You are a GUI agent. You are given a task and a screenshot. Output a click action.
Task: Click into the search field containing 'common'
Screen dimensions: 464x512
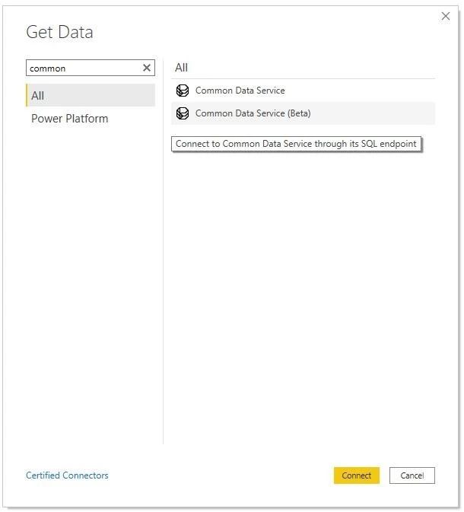[x=90, y=68]
